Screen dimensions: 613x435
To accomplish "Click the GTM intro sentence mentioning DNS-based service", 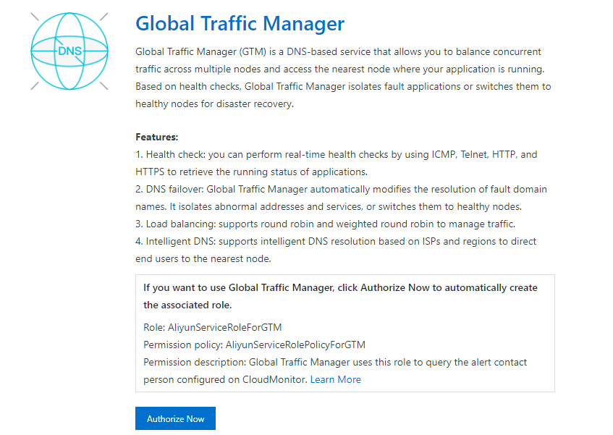I will (338, 52).
